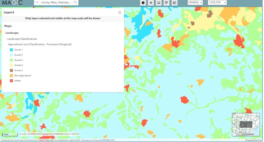Open the search type dropdown arrow
The height and width of the screenshot is (142, 264).
(x=37, y=3)
